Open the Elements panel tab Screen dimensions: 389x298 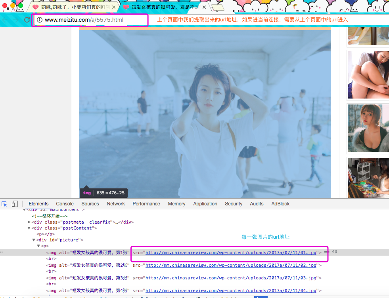pyautogui.click(x=38, y=204)
